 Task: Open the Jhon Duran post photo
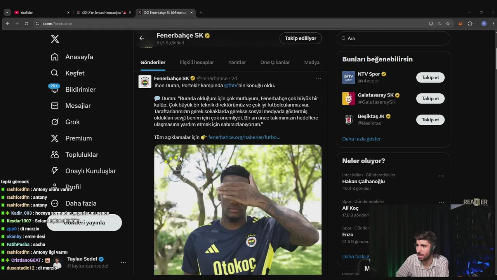(238, 210)
